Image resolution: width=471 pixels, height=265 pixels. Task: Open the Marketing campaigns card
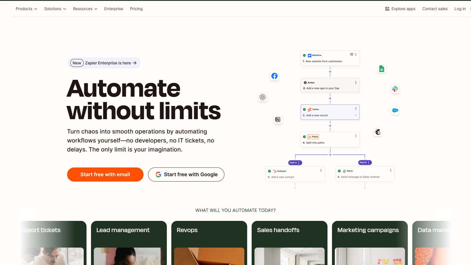(x=370, y=243)
